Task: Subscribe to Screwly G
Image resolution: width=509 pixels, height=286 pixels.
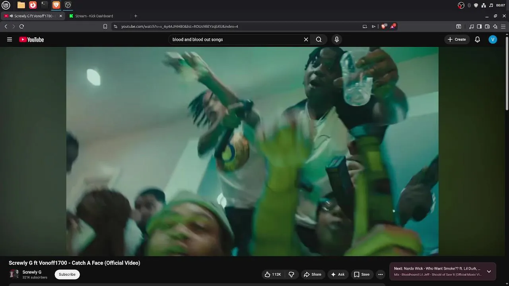Action: [67, 274]
